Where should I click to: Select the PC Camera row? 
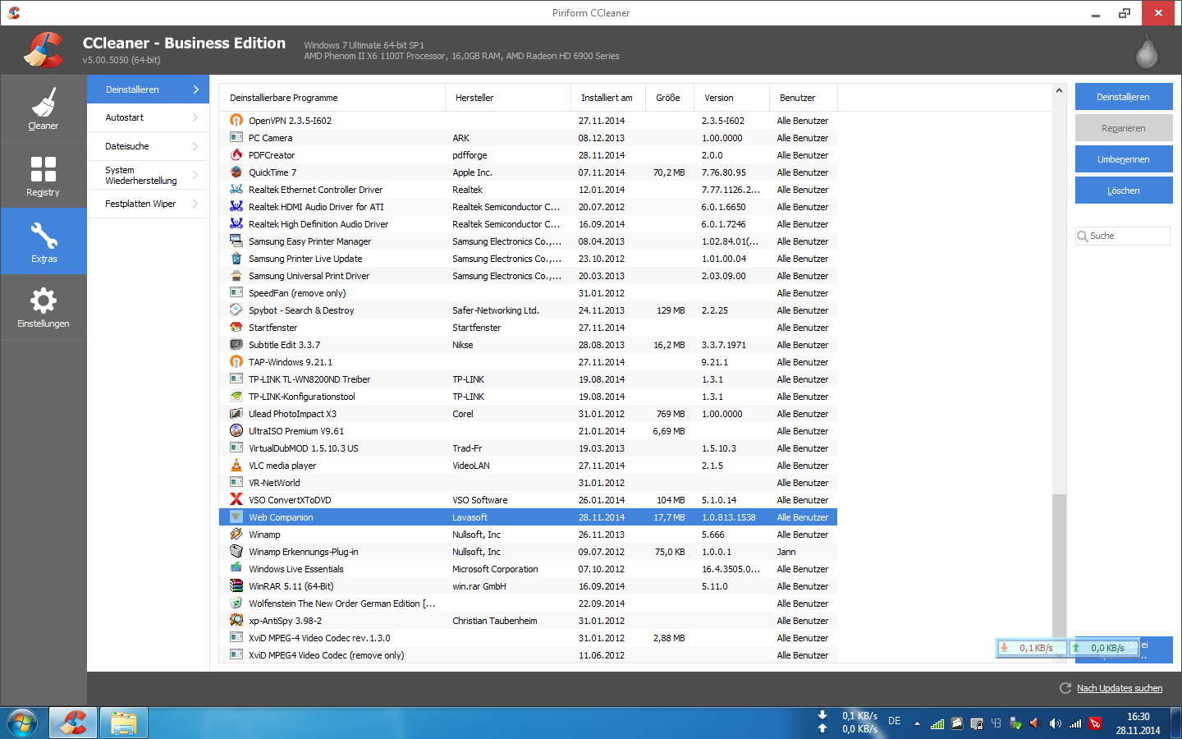(528, 138)
